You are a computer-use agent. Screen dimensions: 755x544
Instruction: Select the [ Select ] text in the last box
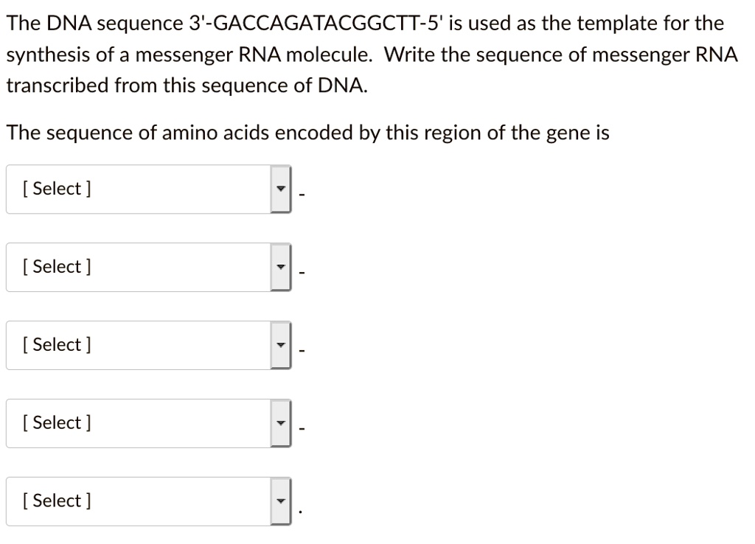[x=55, y=501]
